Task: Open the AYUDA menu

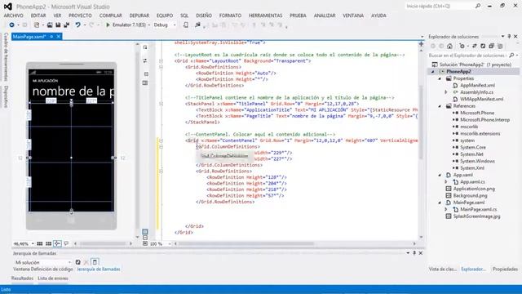Action: [378, 16]
